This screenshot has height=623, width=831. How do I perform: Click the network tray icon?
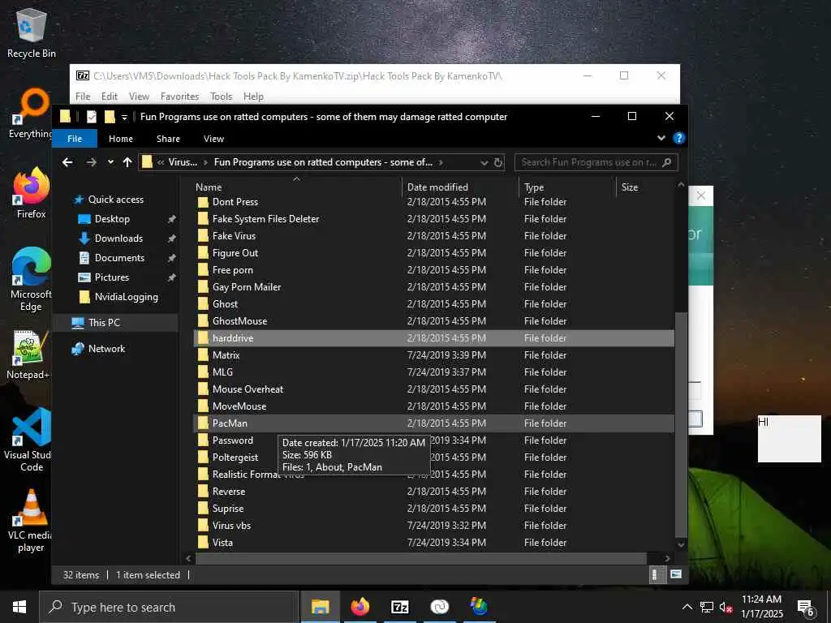[x=707, y=607]
